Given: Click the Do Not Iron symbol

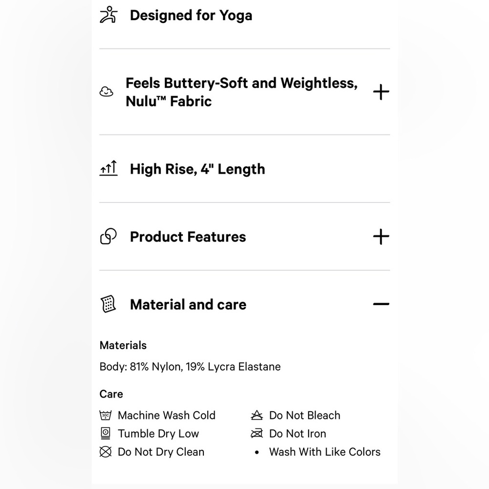Looking at the screenshot, I should [x=257, y=433].
